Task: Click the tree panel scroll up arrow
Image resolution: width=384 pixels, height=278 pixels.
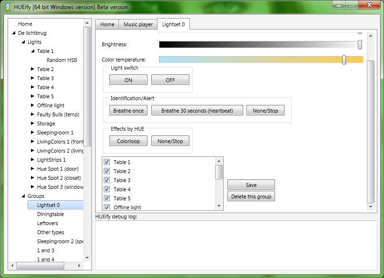Action: 87,23
